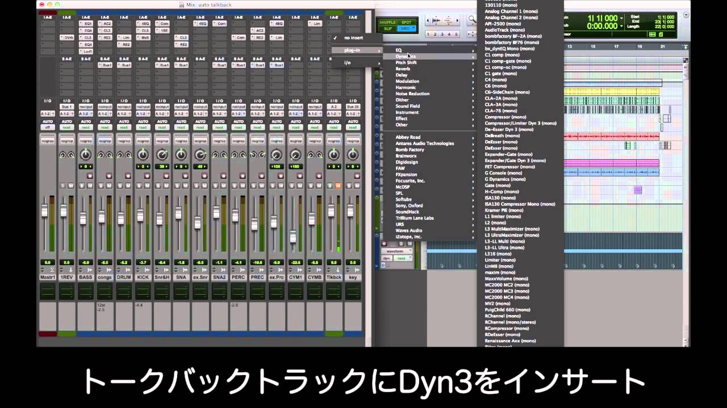Mute the BASS track
The height and width of the screenshot is (408, 727).
pyautogui.click(x=90, y=185)
